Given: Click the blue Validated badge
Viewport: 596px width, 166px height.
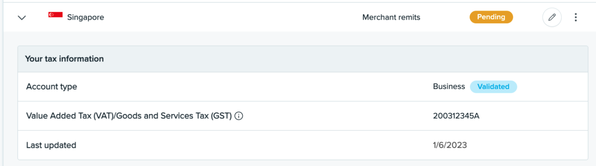Looking at the screenshot, I should pyautogui.click(x=493, y=87).
